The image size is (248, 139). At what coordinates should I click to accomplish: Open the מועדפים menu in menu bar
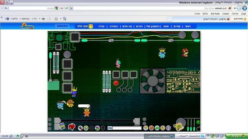[x=215, y=14]
